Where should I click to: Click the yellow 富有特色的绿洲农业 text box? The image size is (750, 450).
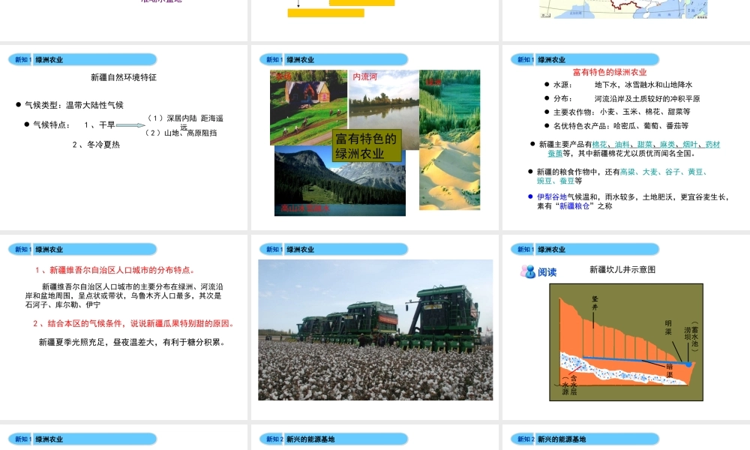point(367,145)
